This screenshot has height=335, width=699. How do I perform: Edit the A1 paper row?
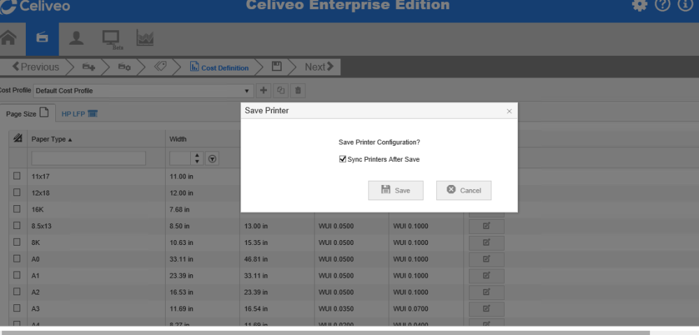click(x=487, y=276)
